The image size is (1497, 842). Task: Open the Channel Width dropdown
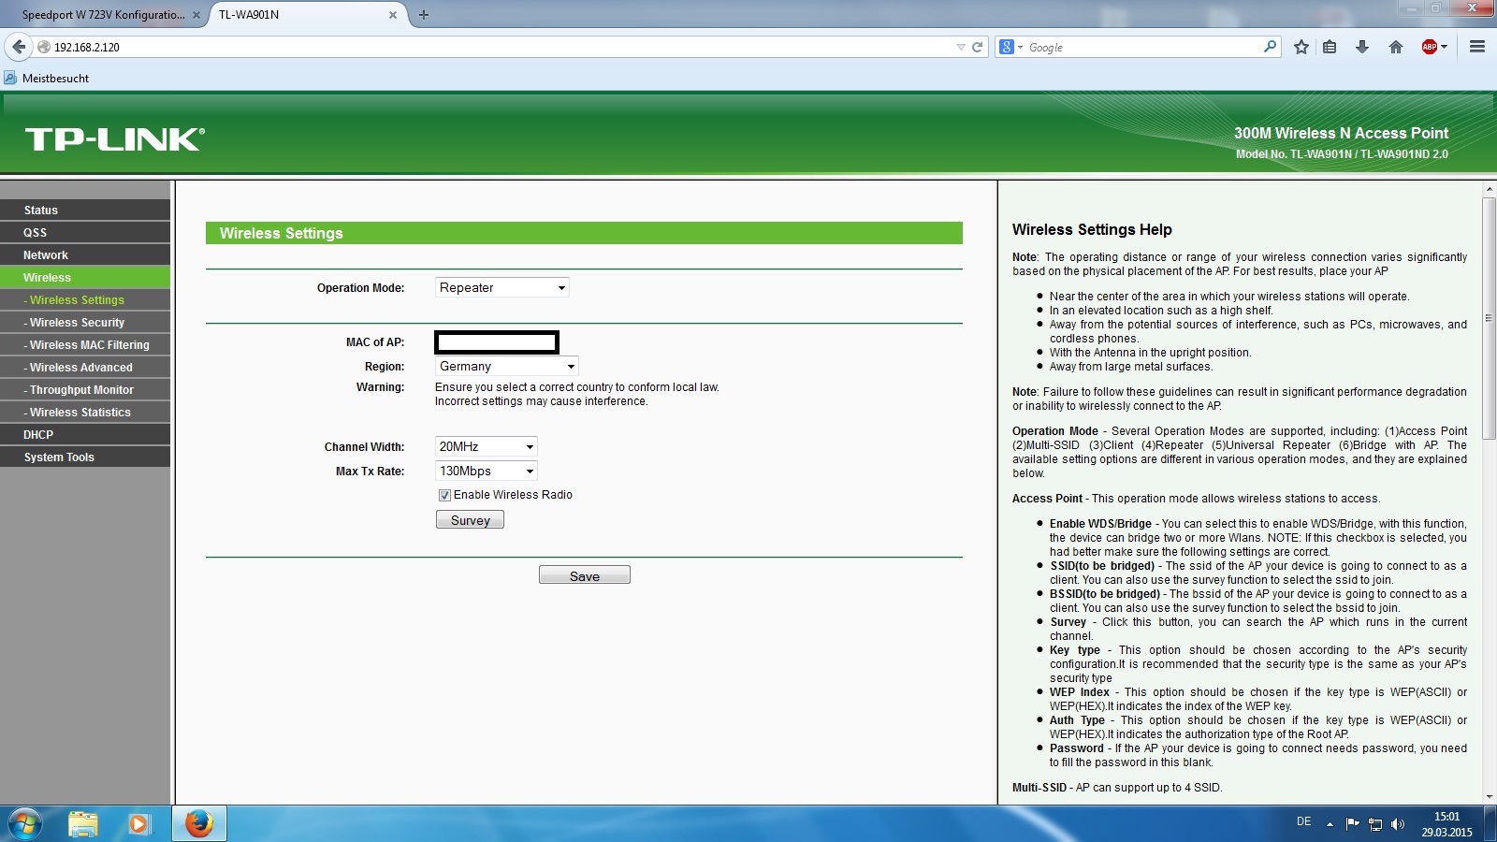coord(487,446)
